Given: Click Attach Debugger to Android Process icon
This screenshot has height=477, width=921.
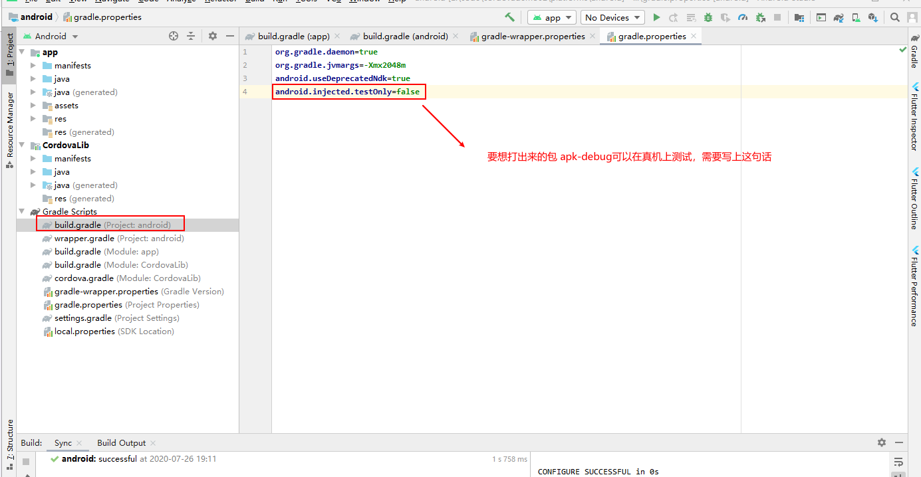Looking at the screenshot, I should tap(760, 17).
